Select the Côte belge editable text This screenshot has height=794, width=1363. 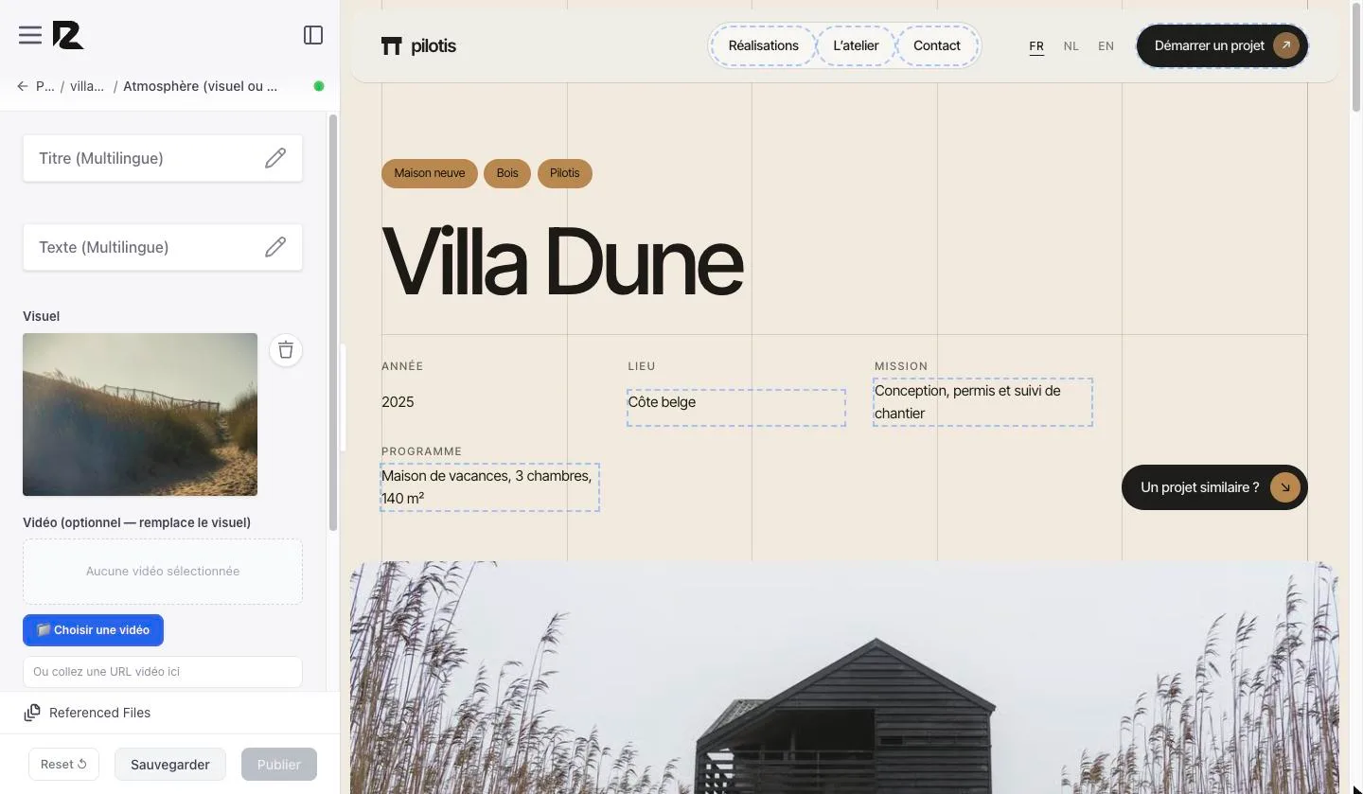tap(736, 408)
